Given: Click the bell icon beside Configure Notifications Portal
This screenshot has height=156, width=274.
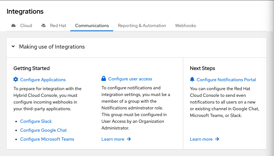Looking at the screenshot, I should click(192, 80).
